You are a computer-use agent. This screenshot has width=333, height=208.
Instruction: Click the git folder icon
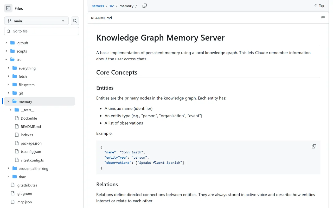[15, 93]
